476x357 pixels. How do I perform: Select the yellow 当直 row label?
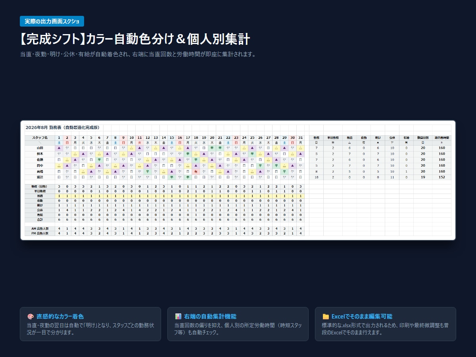click(x=40, y=196)
